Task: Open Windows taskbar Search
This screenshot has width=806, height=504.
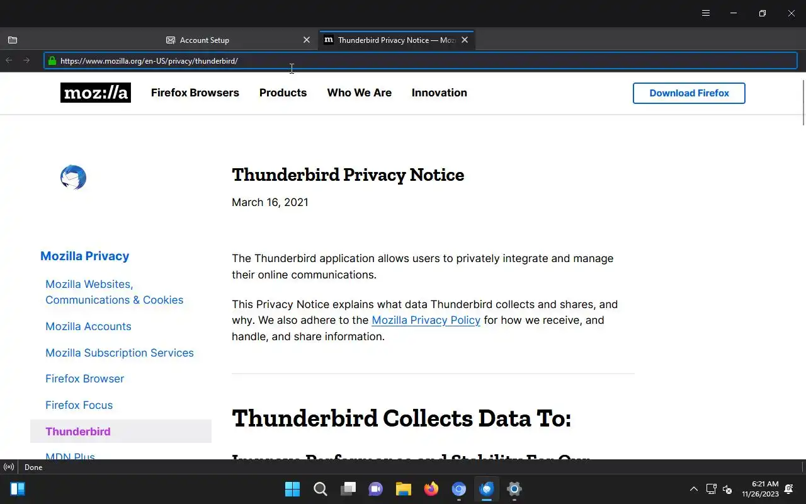Action: (x=321, y=489)
